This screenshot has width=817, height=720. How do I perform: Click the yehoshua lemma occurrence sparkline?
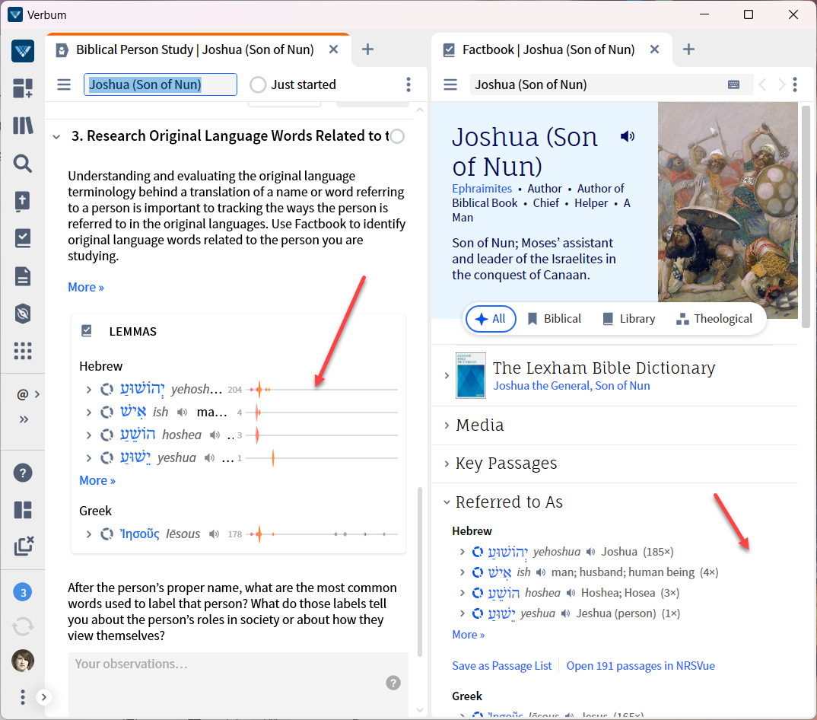tap(322, 390)
